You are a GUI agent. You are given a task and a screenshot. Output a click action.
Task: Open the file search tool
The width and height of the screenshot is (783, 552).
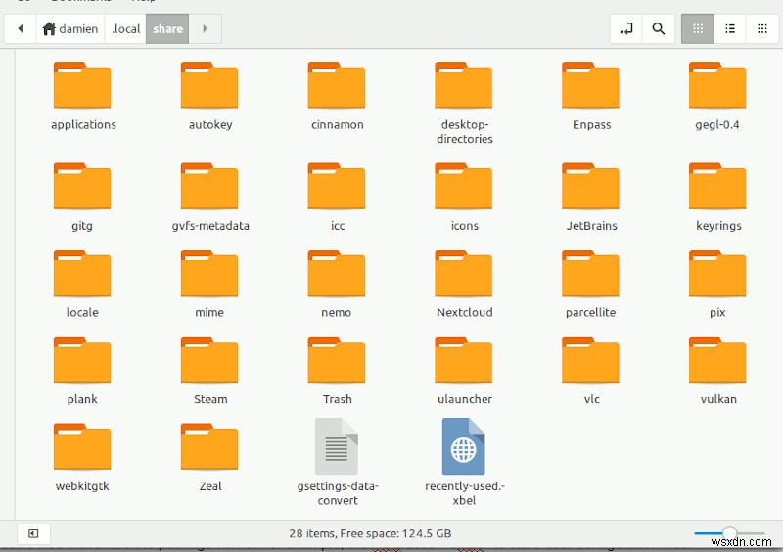[659, 29]
